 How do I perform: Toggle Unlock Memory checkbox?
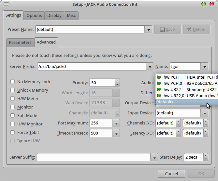[x=12, y=90]
